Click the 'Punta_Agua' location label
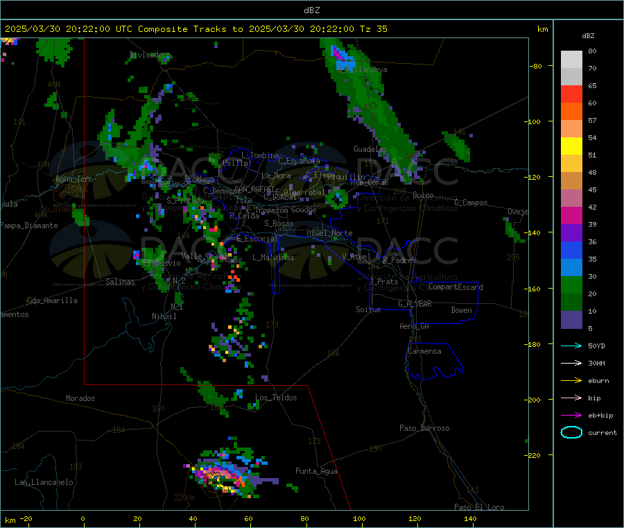Image resolution: width=624 pixels, height=528 pixels. [x=316, y=471]
